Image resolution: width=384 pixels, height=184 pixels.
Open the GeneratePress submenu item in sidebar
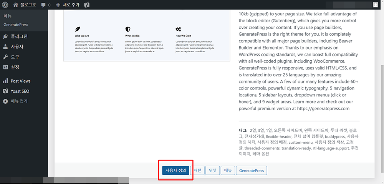pyautogui.click(x=16, y=25)
